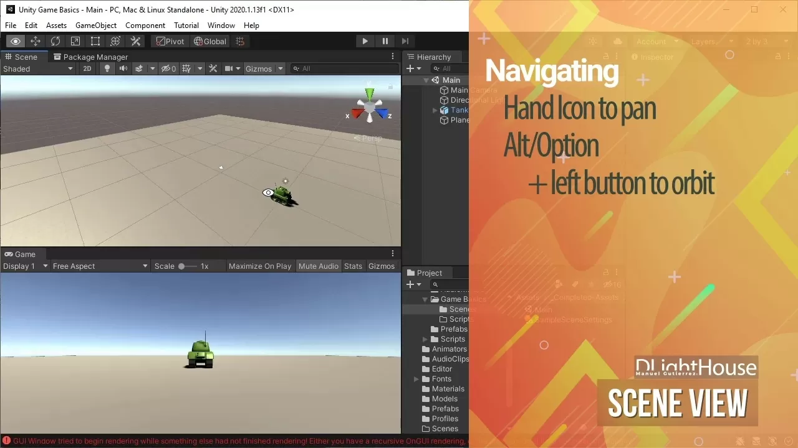
Task: Enable Maximize On Play
Action: coord(260,266)
